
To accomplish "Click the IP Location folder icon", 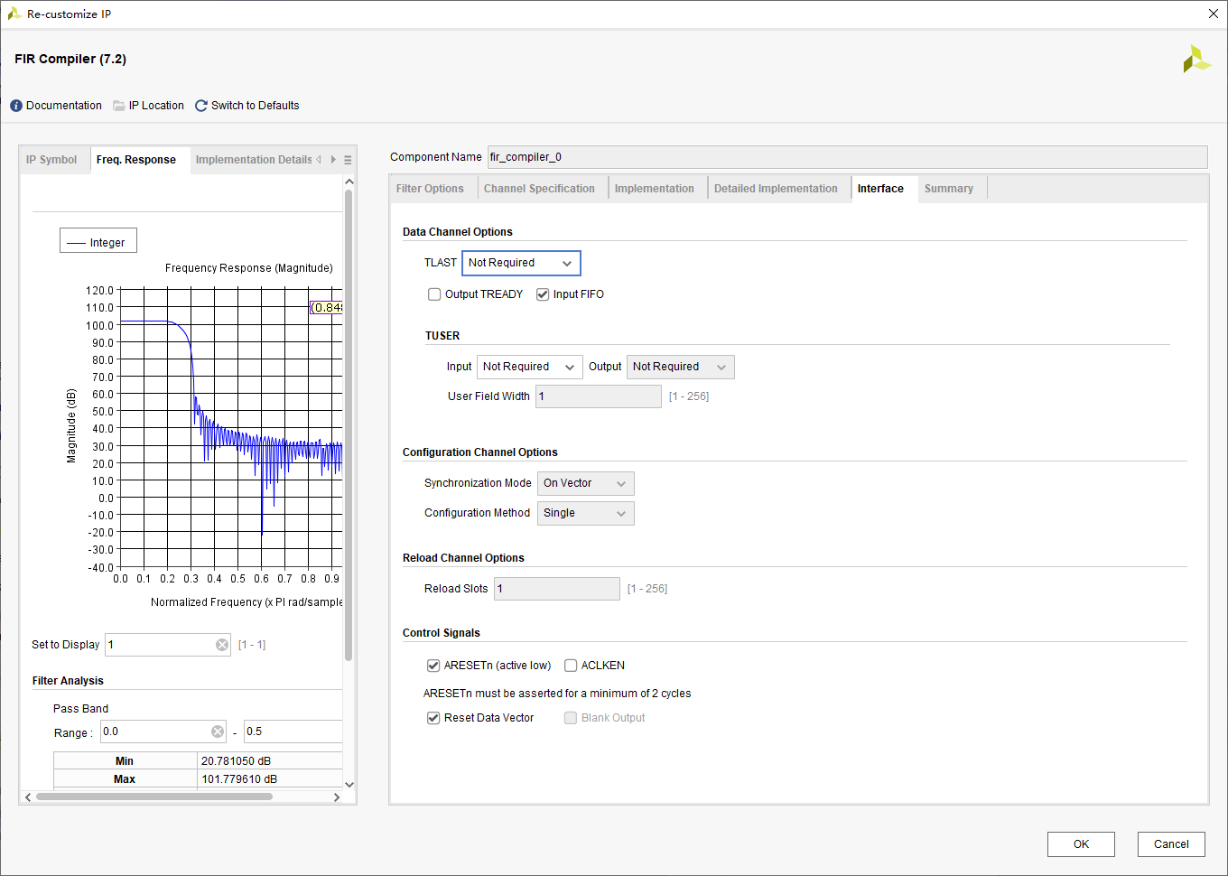I will coord(119,106).
